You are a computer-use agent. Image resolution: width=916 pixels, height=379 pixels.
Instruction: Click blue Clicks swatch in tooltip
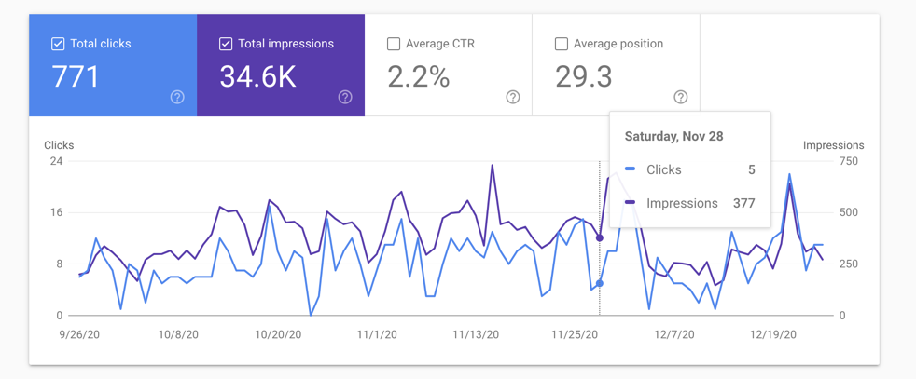coord(631,169)
